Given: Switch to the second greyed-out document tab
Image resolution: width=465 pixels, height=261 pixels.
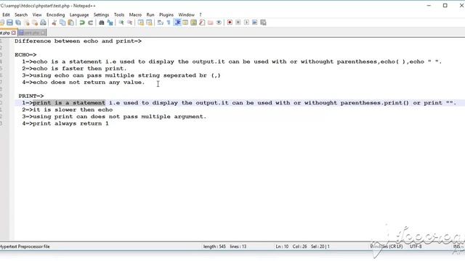Looking at the screenshot, I should [32, 33].
